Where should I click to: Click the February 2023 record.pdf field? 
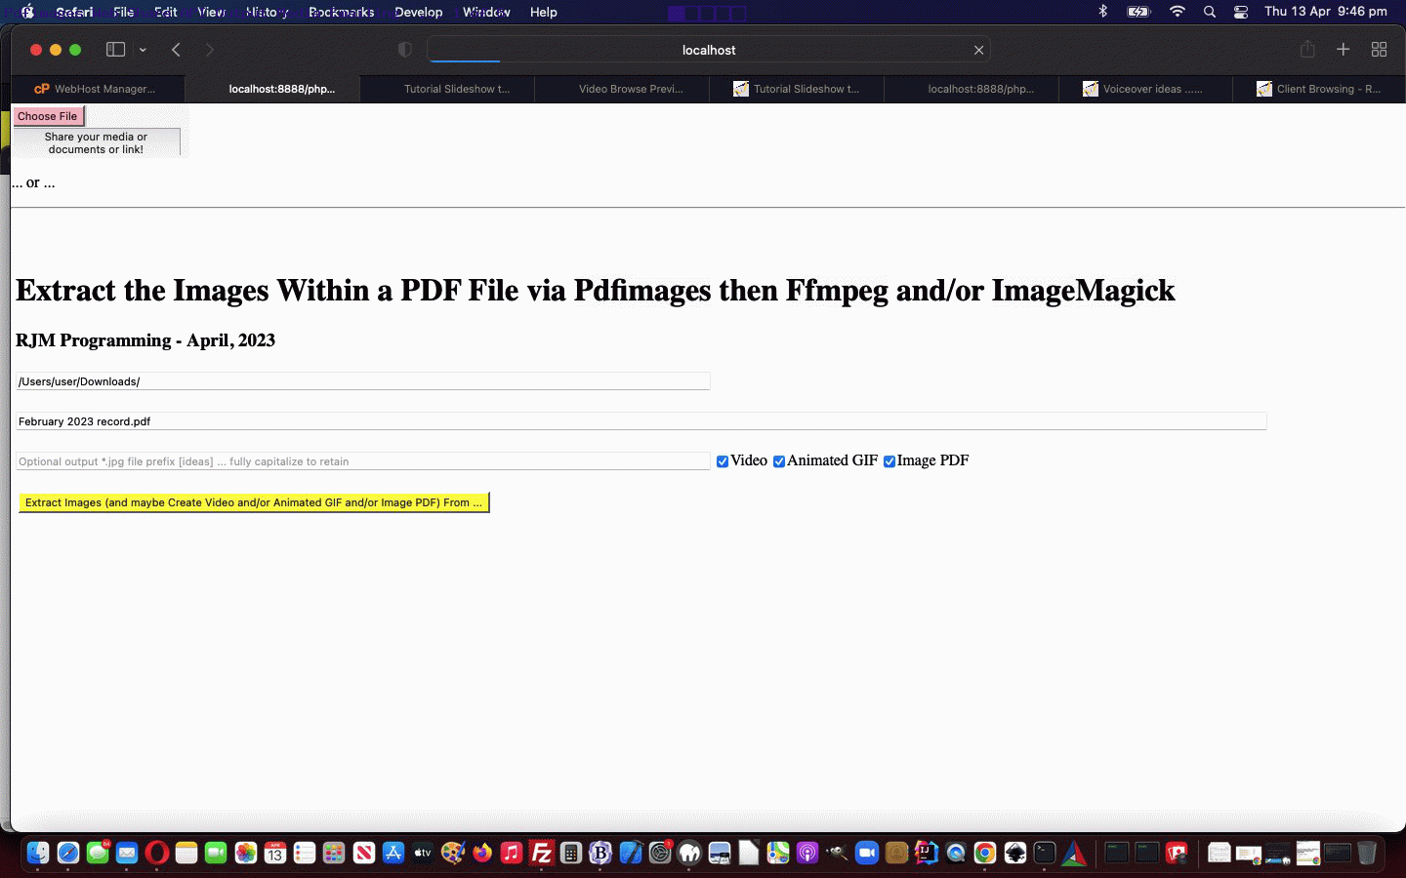click(x=641, y=421)
